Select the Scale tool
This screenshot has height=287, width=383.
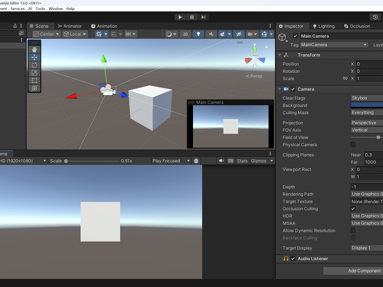point(34,73)
